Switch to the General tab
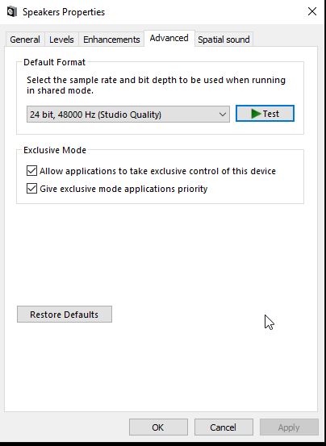The height and width of the screenshot is (446, 326). [x=25, y=40]
